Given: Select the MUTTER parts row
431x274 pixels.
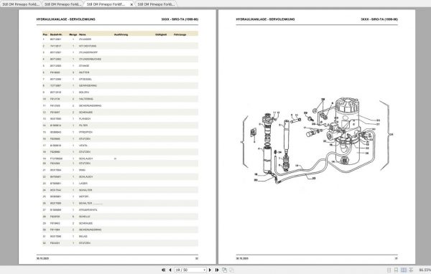Looking at the screenshot, I should [120, 72].
